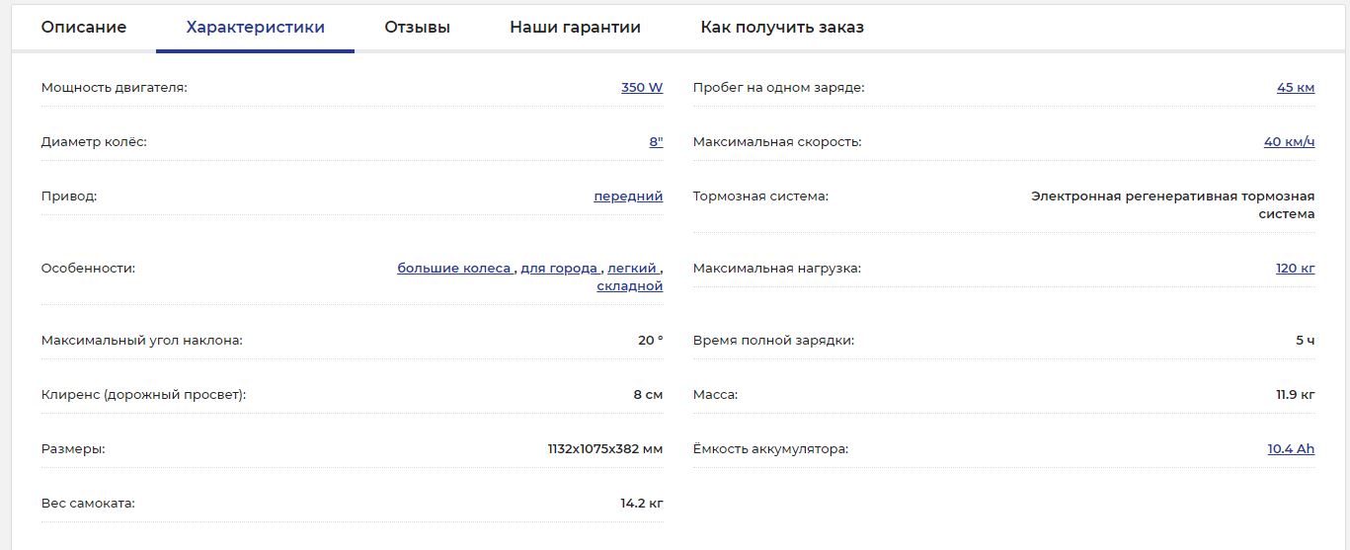The width and height of the screenshot is (1350, 550).
Task: Open the большие колеса feature link
Action: pos(454,268)
